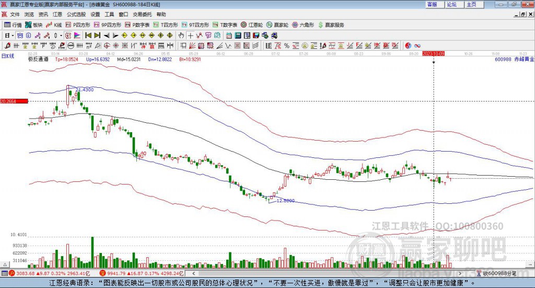Click the Tp=18.0524 indicator value
The image size is (535, 288).
(66, 59)
